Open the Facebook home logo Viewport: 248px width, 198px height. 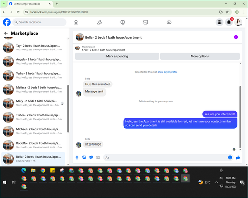[7, 22]
